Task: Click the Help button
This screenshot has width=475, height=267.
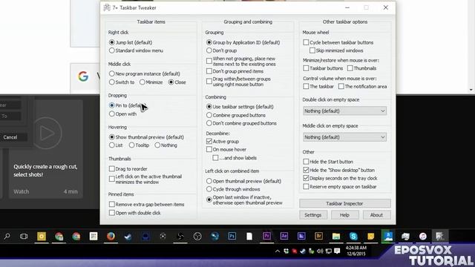Action: click(x=344, y=215)
